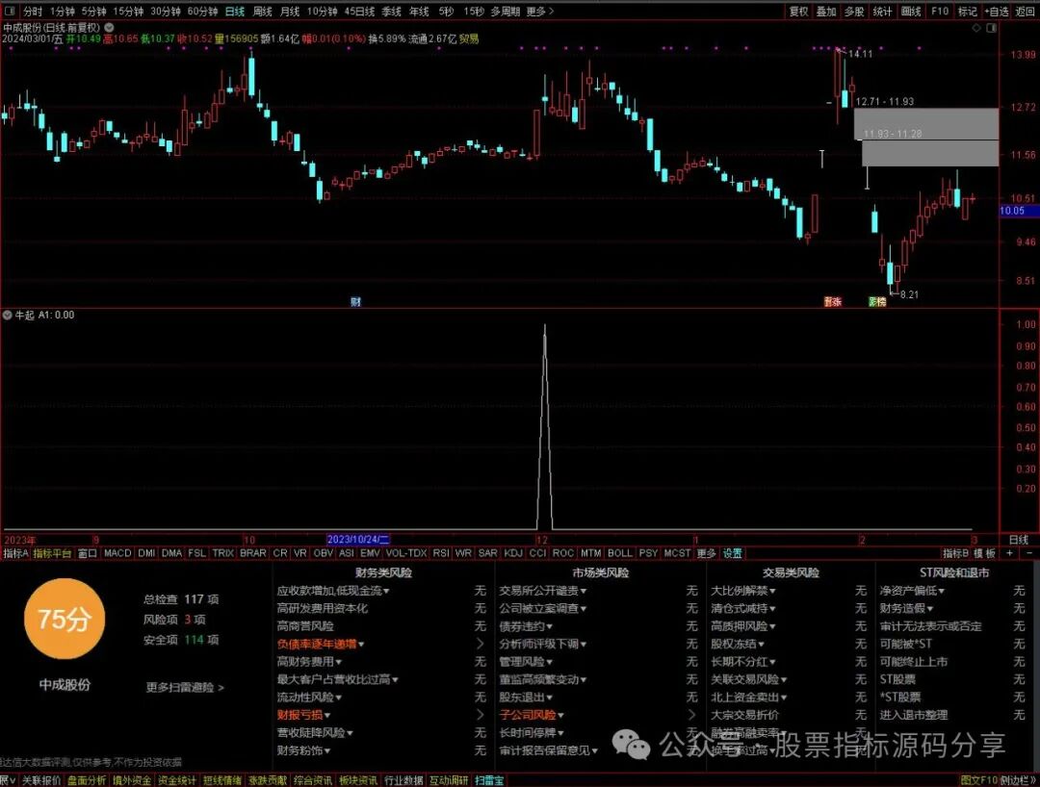The height and width of the screenshot is (787, 1040).
Task: Click the minus zoom-out button
Action: coord(1028,553)
